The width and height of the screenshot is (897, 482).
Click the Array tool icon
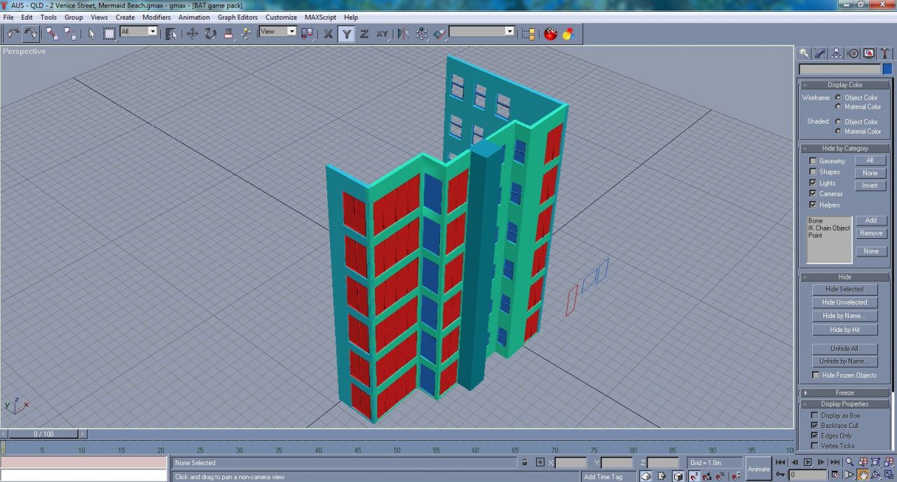(421, 33)
